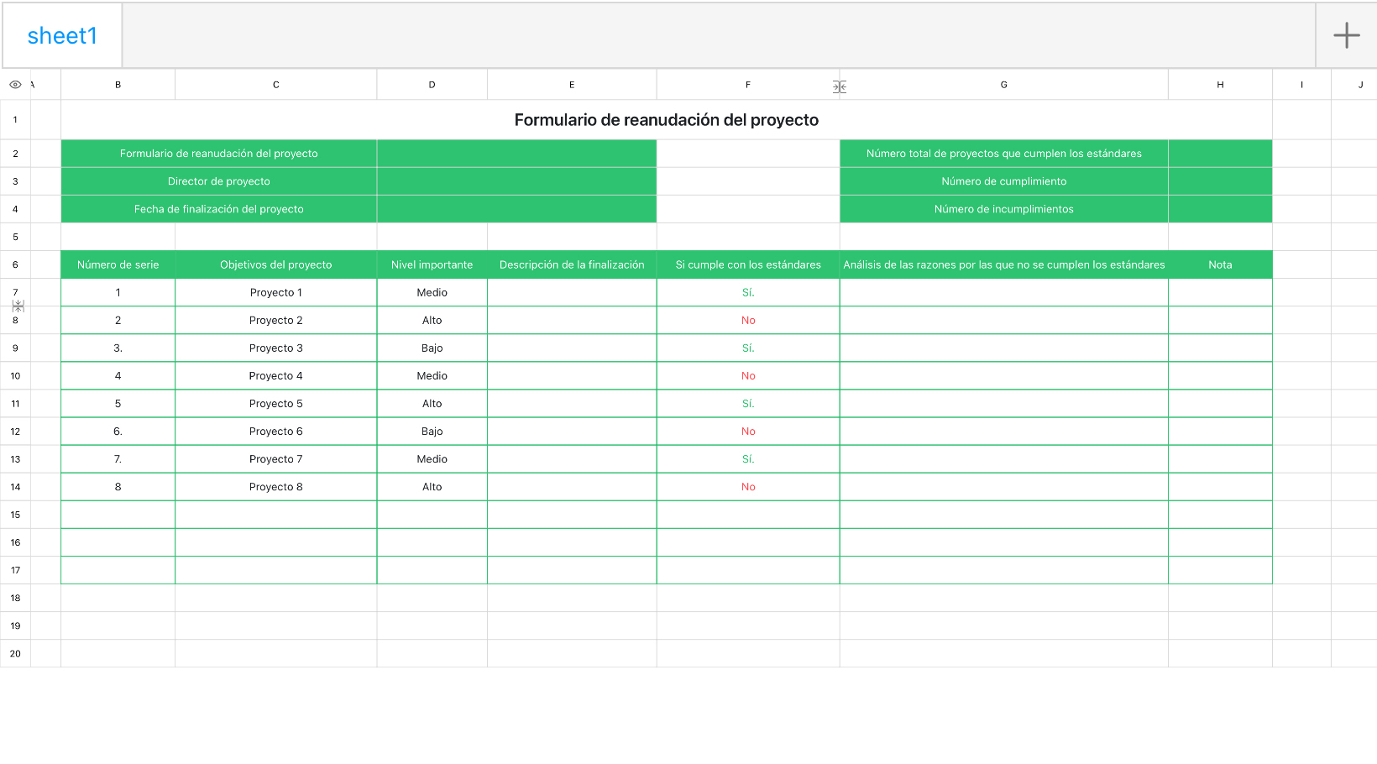Select the 'Proyecto 7' cell
Viewport: 1377px width, 764px height.
(276, 458)
